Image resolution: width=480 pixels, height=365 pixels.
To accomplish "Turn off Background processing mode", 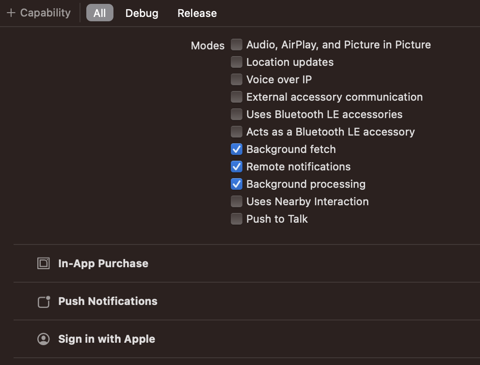I will click(237, 184).
